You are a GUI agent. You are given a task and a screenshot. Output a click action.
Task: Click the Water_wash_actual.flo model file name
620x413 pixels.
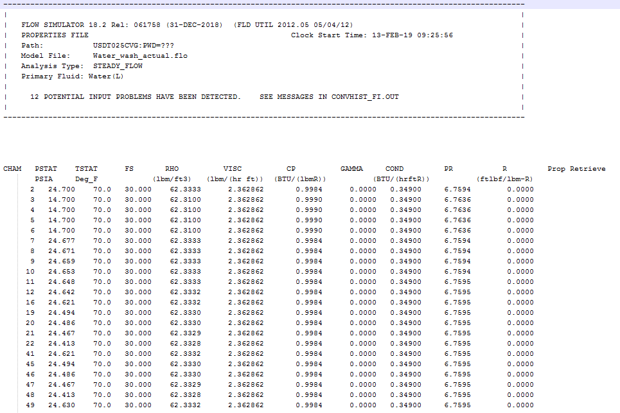(x=140, y=56)
